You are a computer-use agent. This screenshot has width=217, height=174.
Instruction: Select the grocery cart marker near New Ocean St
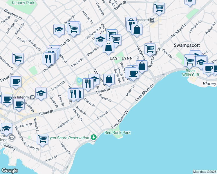click(150, 50)
